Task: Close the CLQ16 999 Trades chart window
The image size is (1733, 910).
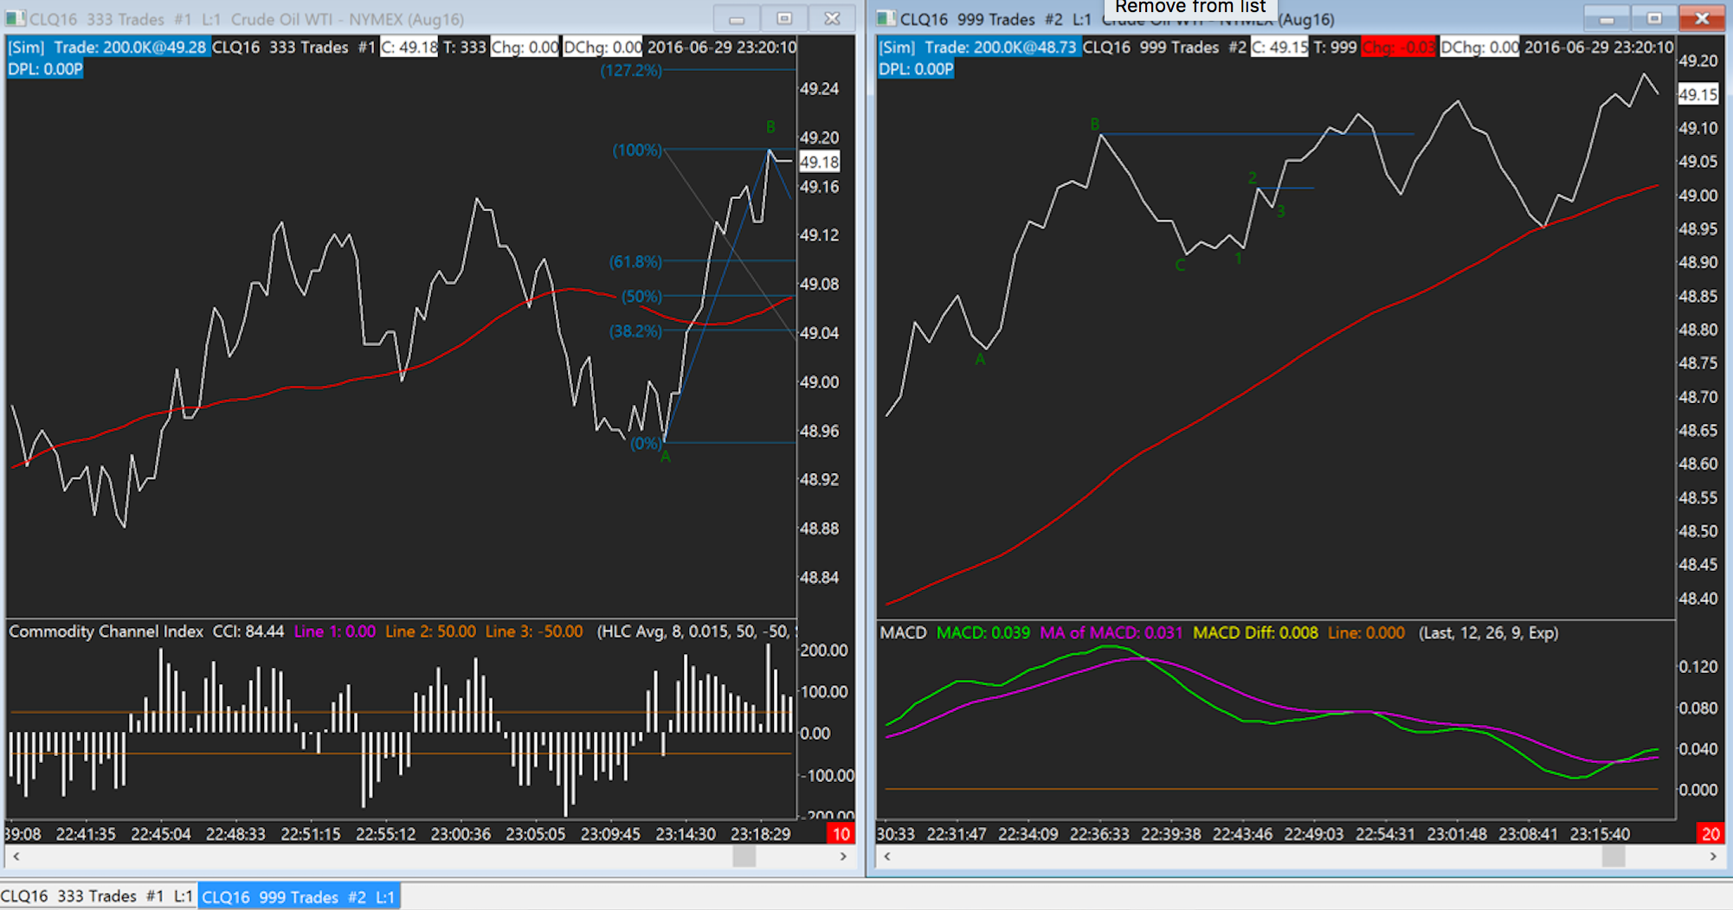Action: pyautogui.click(x=1701, y=18)
